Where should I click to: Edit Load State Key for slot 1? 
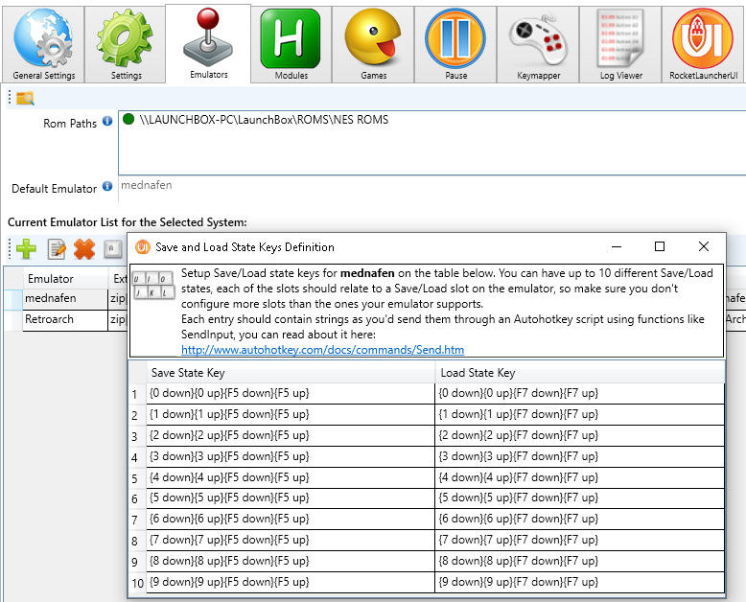pos(580,394)
